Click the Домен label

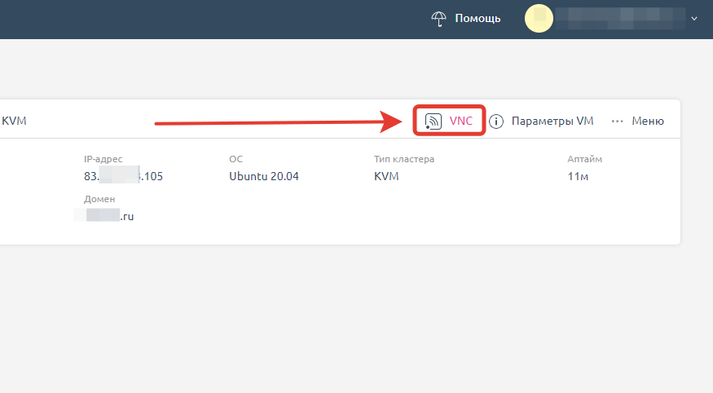(99, 199)
